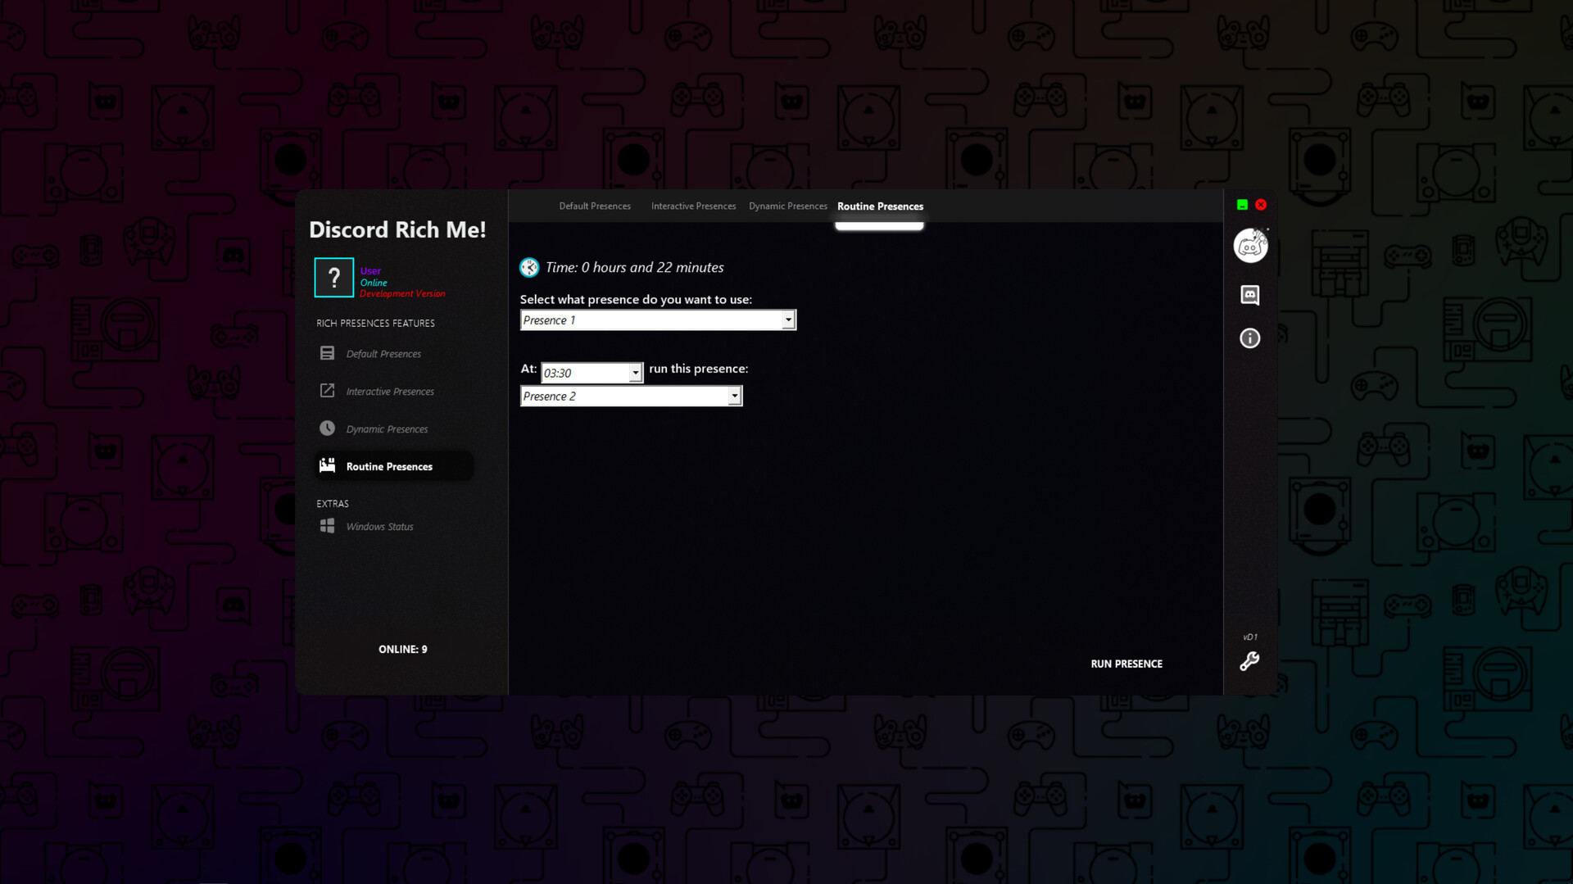The image size is (1573, 884).
Task: Click the info icon in the right sidebar
Action: point(1249,338)
